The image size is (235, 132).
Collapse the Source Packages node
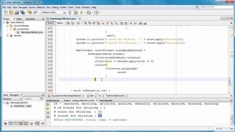pos(7,26)
